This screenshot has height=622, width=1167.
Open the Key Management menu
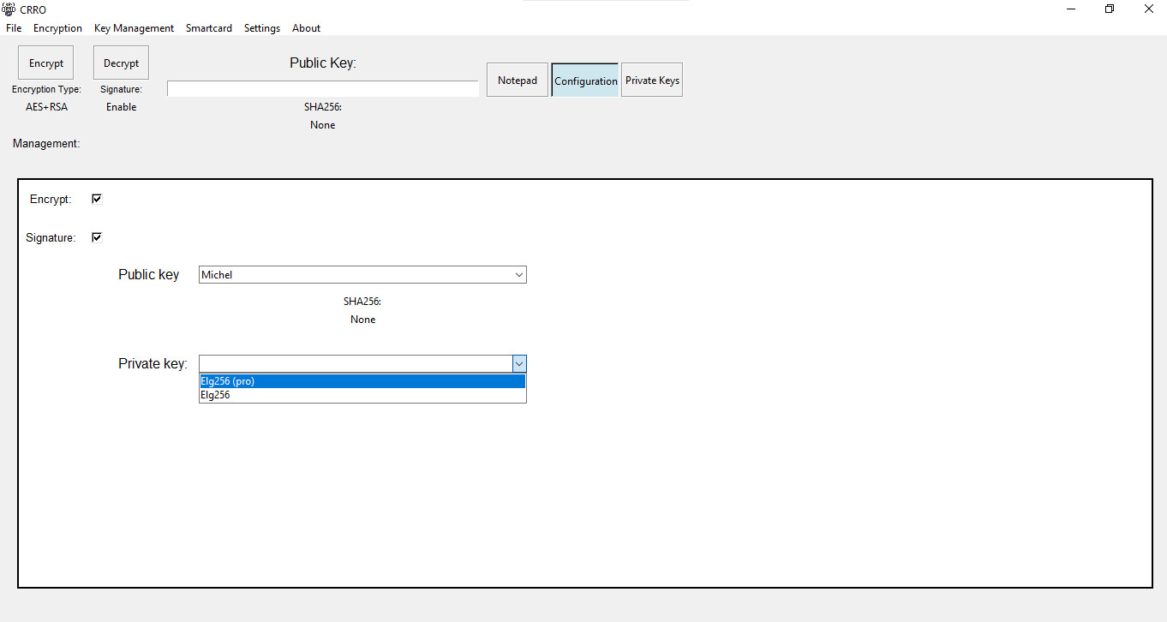pos(134,28)
